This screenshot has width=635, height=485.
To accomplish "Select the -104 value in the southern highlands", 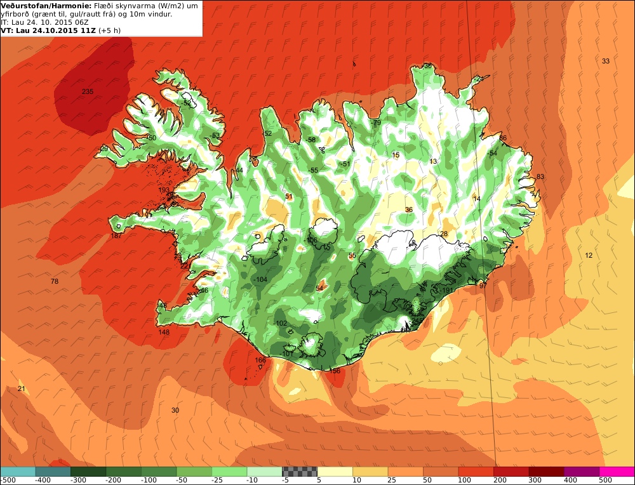I will click(x=260, y=279).
